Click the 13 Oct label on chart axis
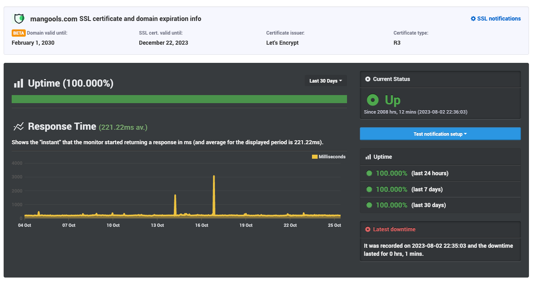The image size is (535, 284). (157, 225)
